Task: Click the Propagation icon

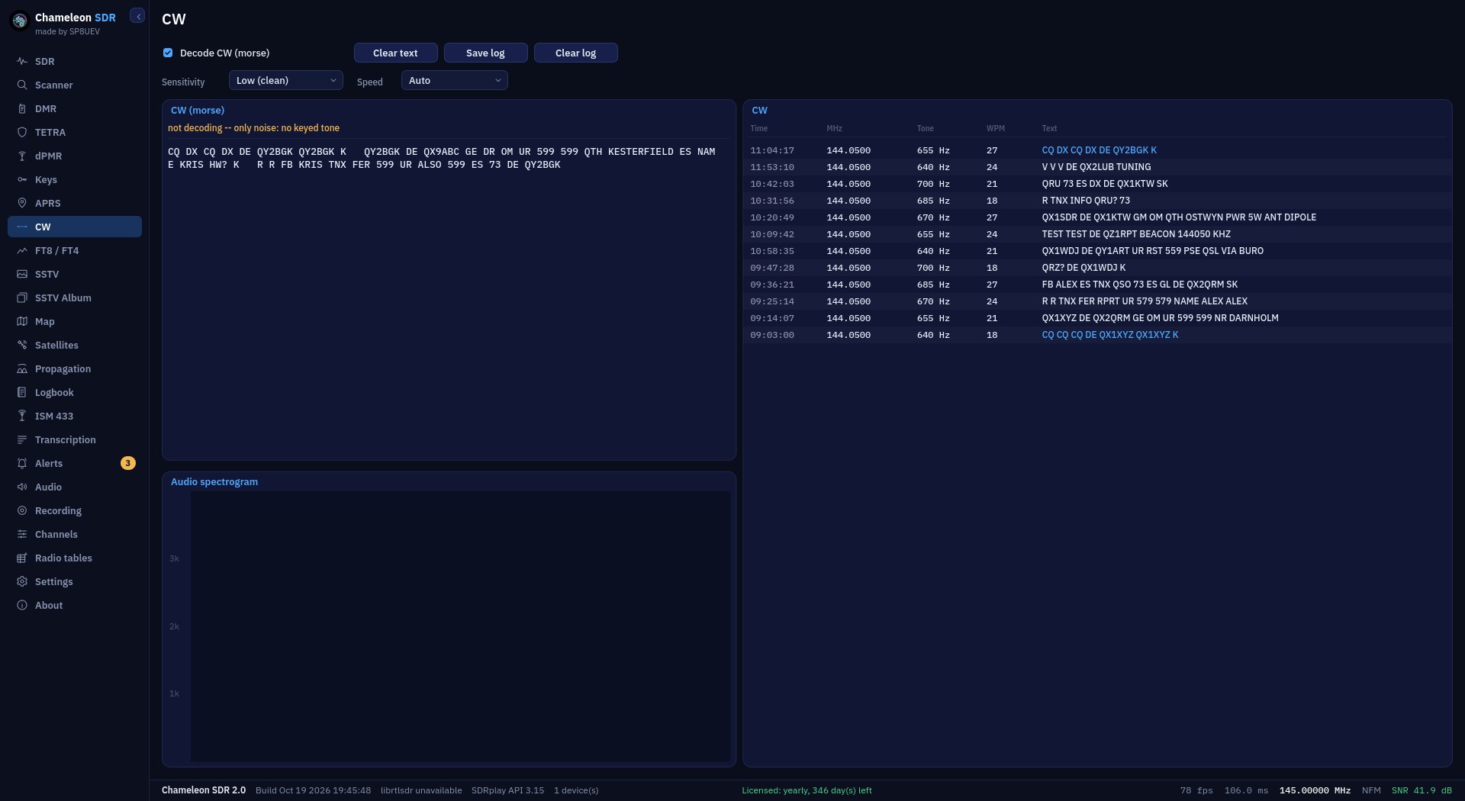Action: point(22,368)
